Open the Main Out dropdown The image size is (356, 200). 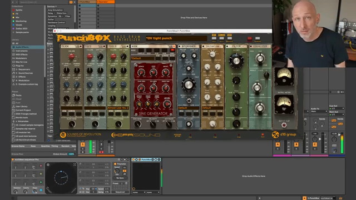337,114
